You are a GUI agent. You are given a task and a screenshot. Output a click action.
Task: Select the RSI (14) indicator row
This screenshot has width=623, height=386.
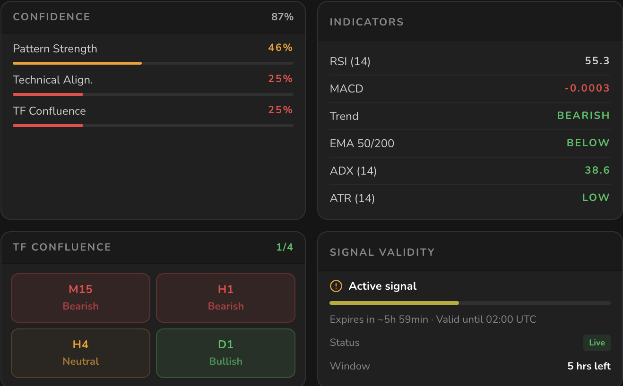tap(470, 61)
